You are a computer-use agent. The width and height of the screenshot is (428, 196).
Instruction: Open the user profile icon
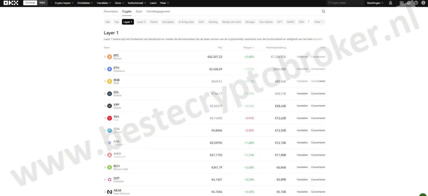tap(390, 3)
